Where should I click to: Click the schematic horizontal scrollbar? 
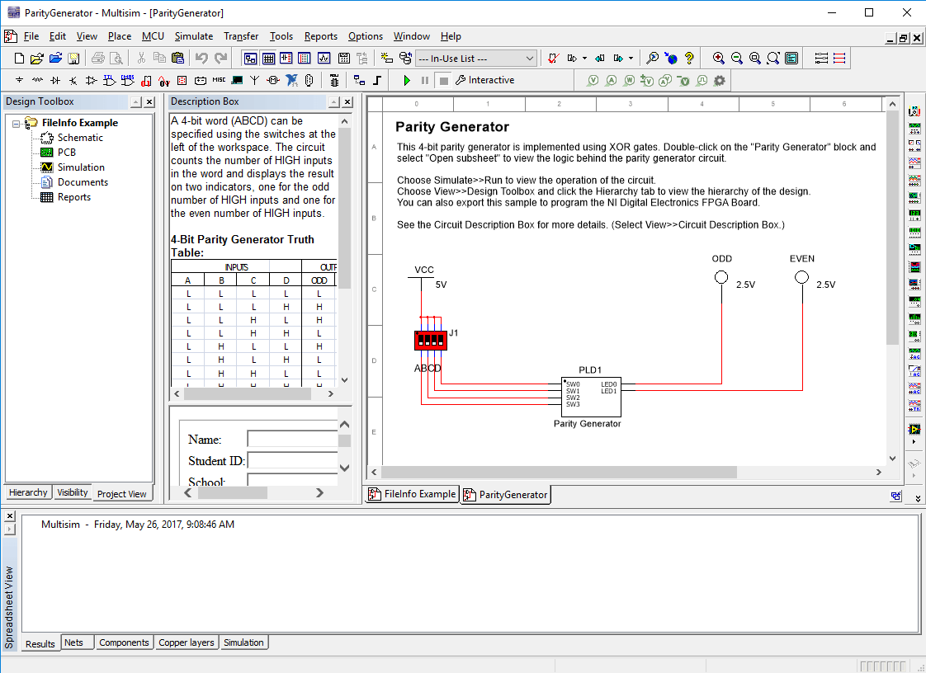[559, 473]
